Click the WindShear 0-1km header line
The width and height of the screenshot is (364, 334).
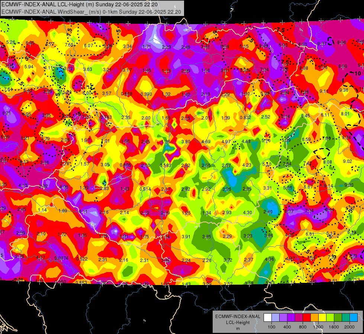(x=91, y=12)
